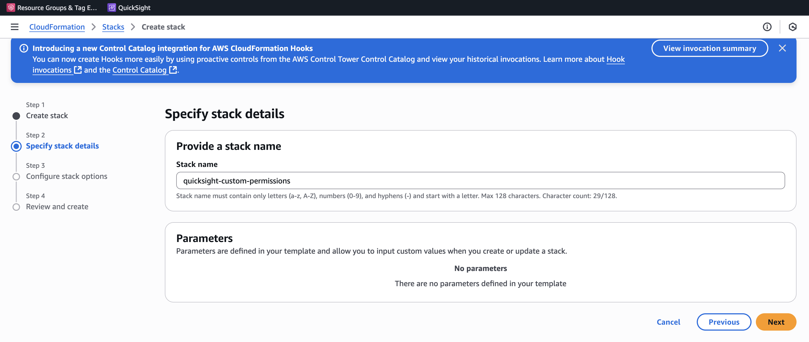Open the QuickSight service shortcut
Viewport: 809px width, 342px height.
129,8
